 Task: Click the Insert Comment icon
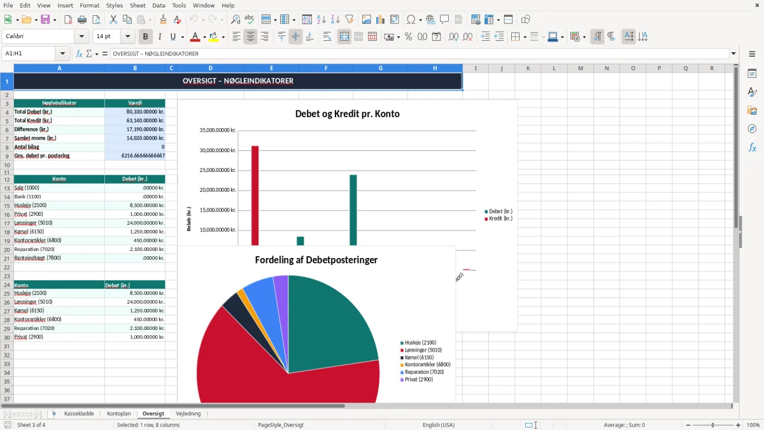point(444,20)
